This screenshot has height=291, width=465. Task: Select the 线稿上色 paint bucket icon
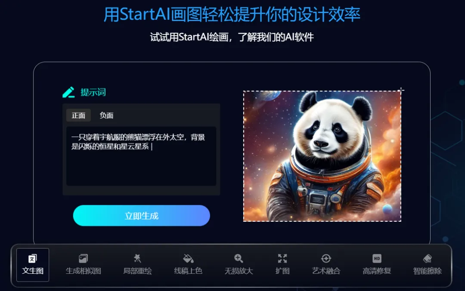pyautogui.click(x=188, y=259)
